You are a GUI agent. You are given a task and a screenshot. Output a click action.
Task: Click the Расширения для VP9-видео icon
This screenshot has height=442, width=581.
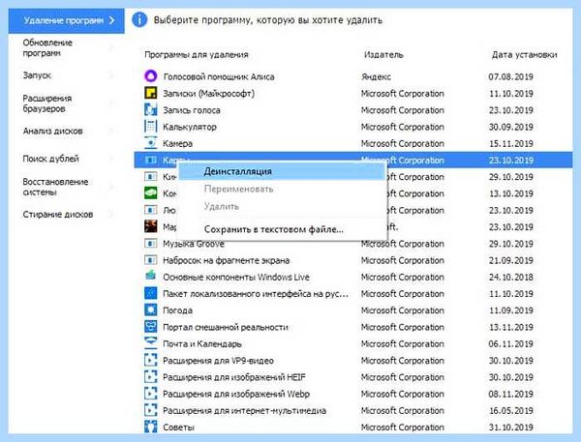click(x=150, y=360)
